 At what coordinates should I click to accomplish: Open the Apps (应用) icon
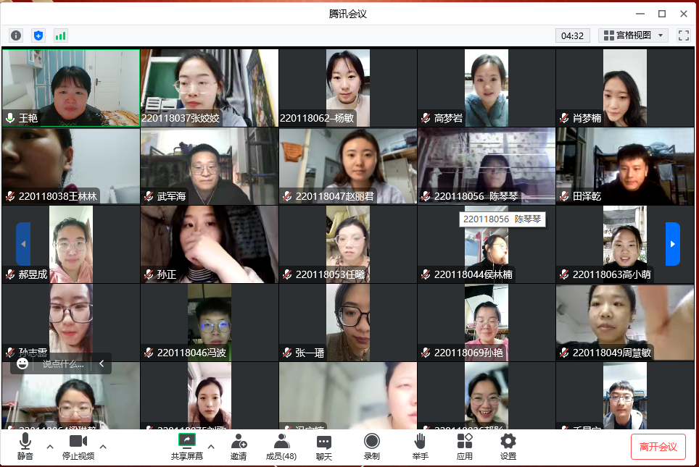pos(465,446)
